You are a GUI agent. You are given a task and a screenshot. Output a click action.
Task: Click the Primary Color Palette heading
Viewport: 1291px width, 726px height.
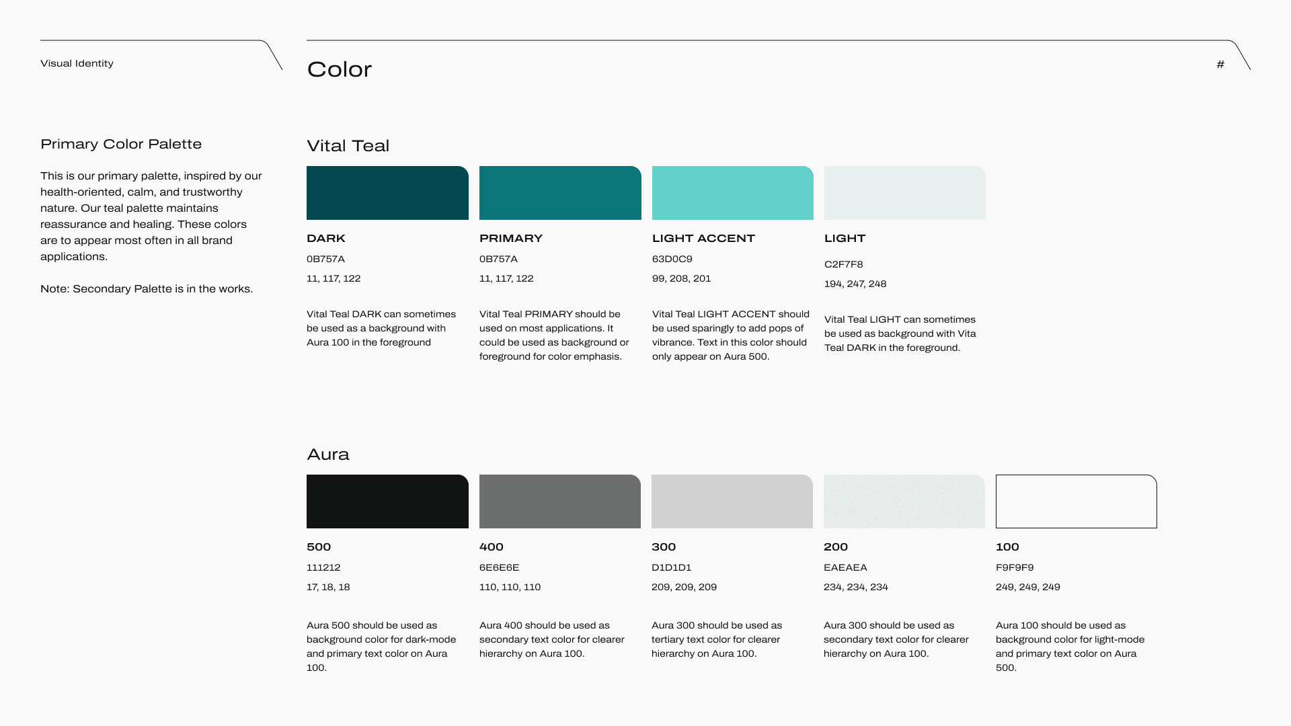pyautogui.click(x=121, y=144)
